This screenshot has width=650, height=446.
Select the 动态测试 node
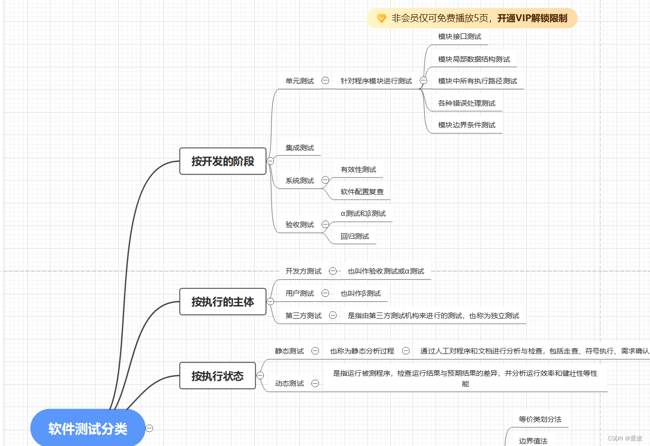[x=289, y=384]
